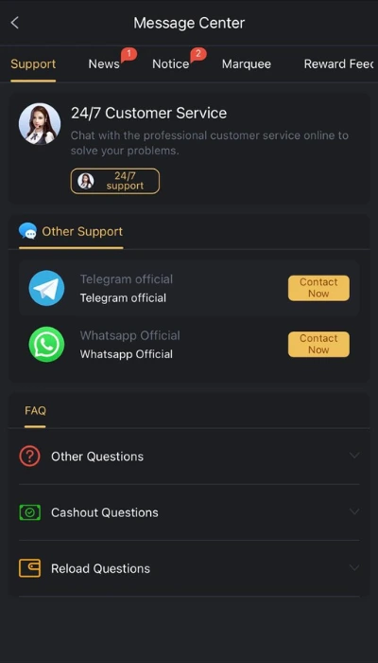This screenshot has width=378, height=663.
Task: Expand Cashout Questions chevron
Action: [354, 511]
